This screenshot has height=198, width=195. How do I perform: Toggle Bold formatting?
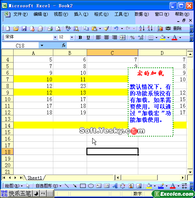pyautogui.click(x=80, y=38)
